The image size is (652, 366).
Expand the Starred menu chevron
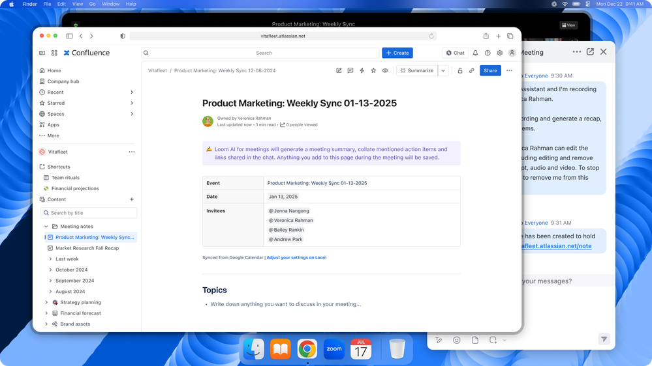click(x=132, y=103)
